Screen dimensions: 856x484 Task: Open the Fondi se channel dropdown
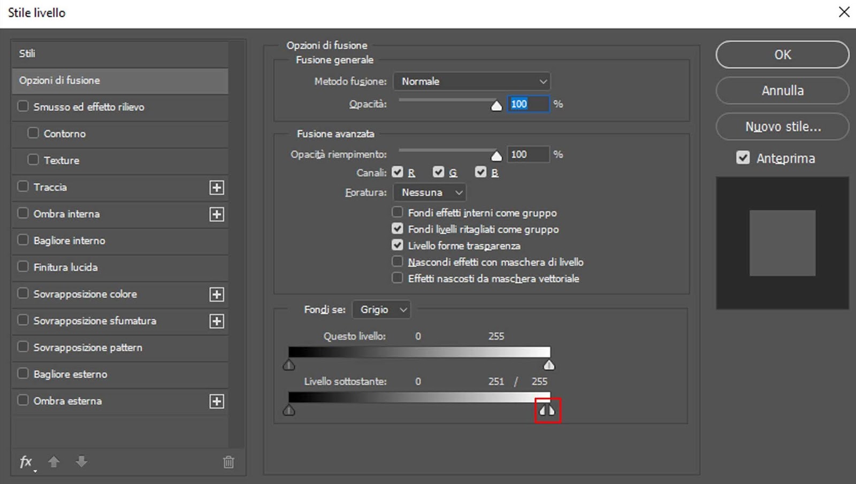(381, 310)
